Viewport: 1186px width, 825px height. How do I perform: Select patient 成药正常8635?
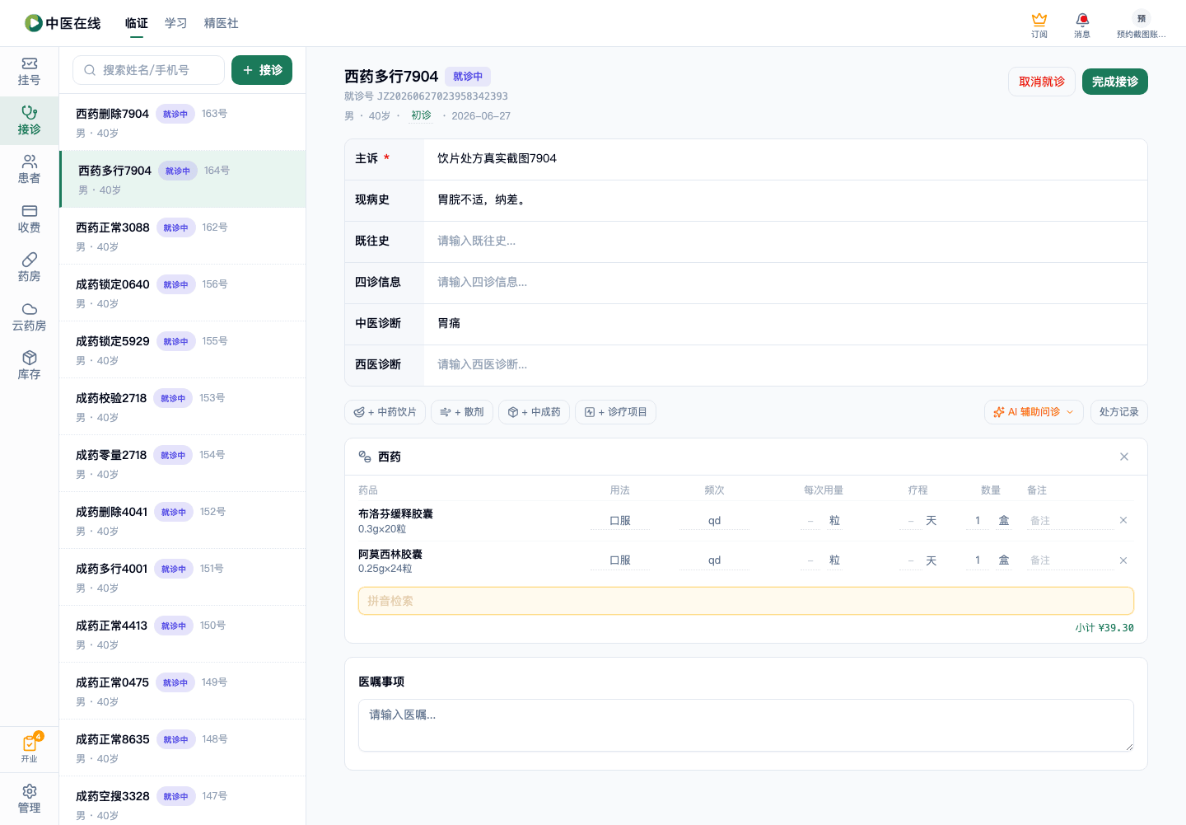point(183,748)
